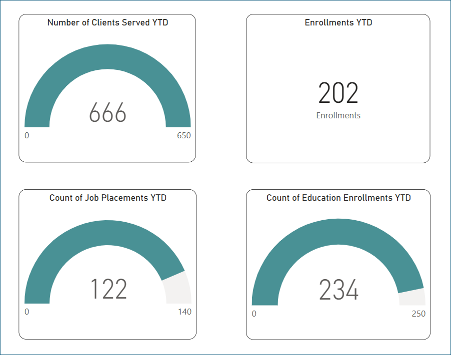The height and width of the screenshot is (355, 451).
Task: Click the 0 minimum label of Job Placements gauge
Action: coord(26,312)
